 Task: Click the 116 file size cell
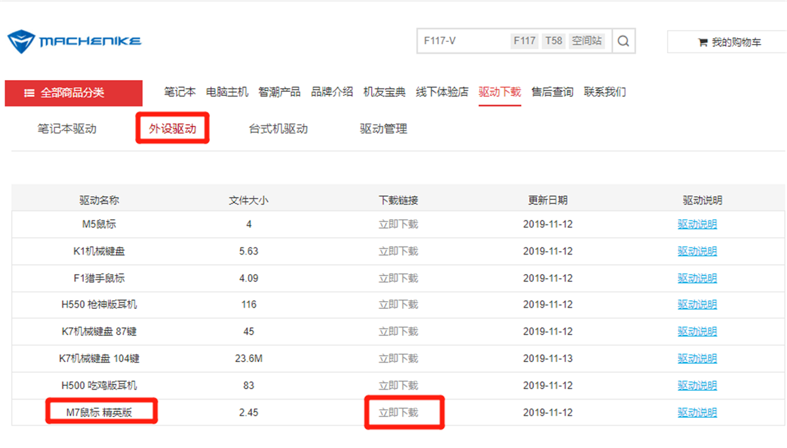coord(249,304)
